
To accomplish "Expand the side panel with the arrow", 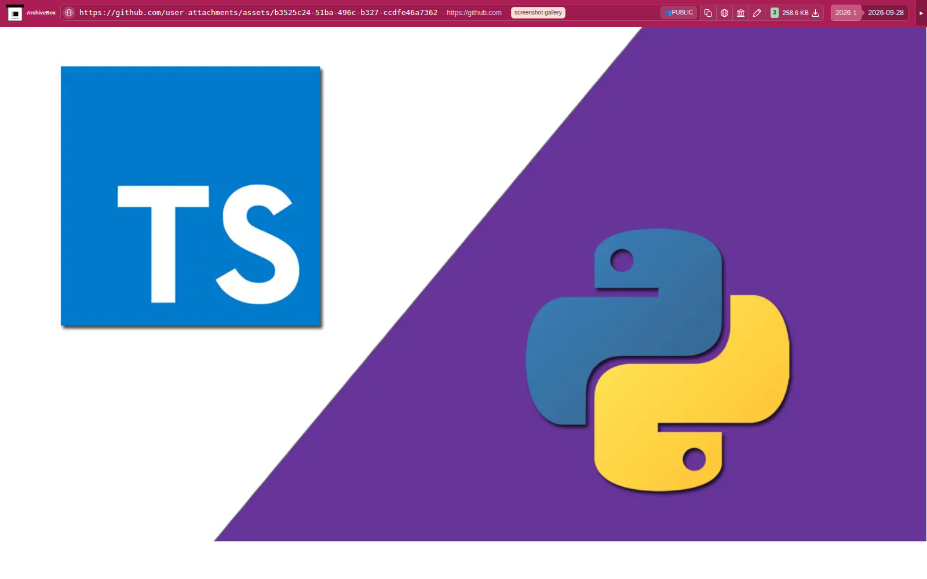I will [921, 13].
